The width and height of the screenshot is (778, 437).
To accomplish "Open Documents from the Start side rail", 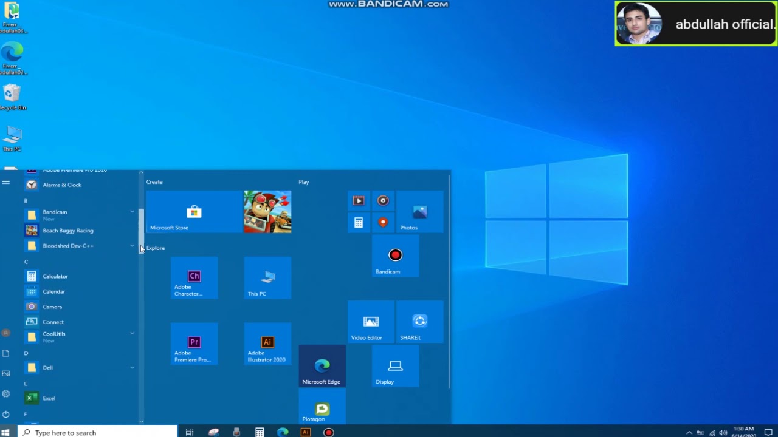I will [6, 353].
